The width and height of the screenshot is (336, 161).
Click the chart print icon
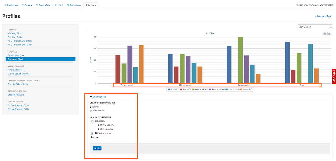pos(325,34)
